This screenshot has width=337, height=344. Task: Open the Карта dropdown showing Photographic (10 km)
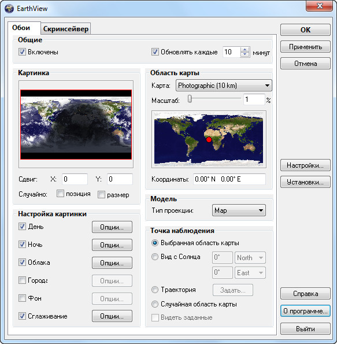click(224, 86)
